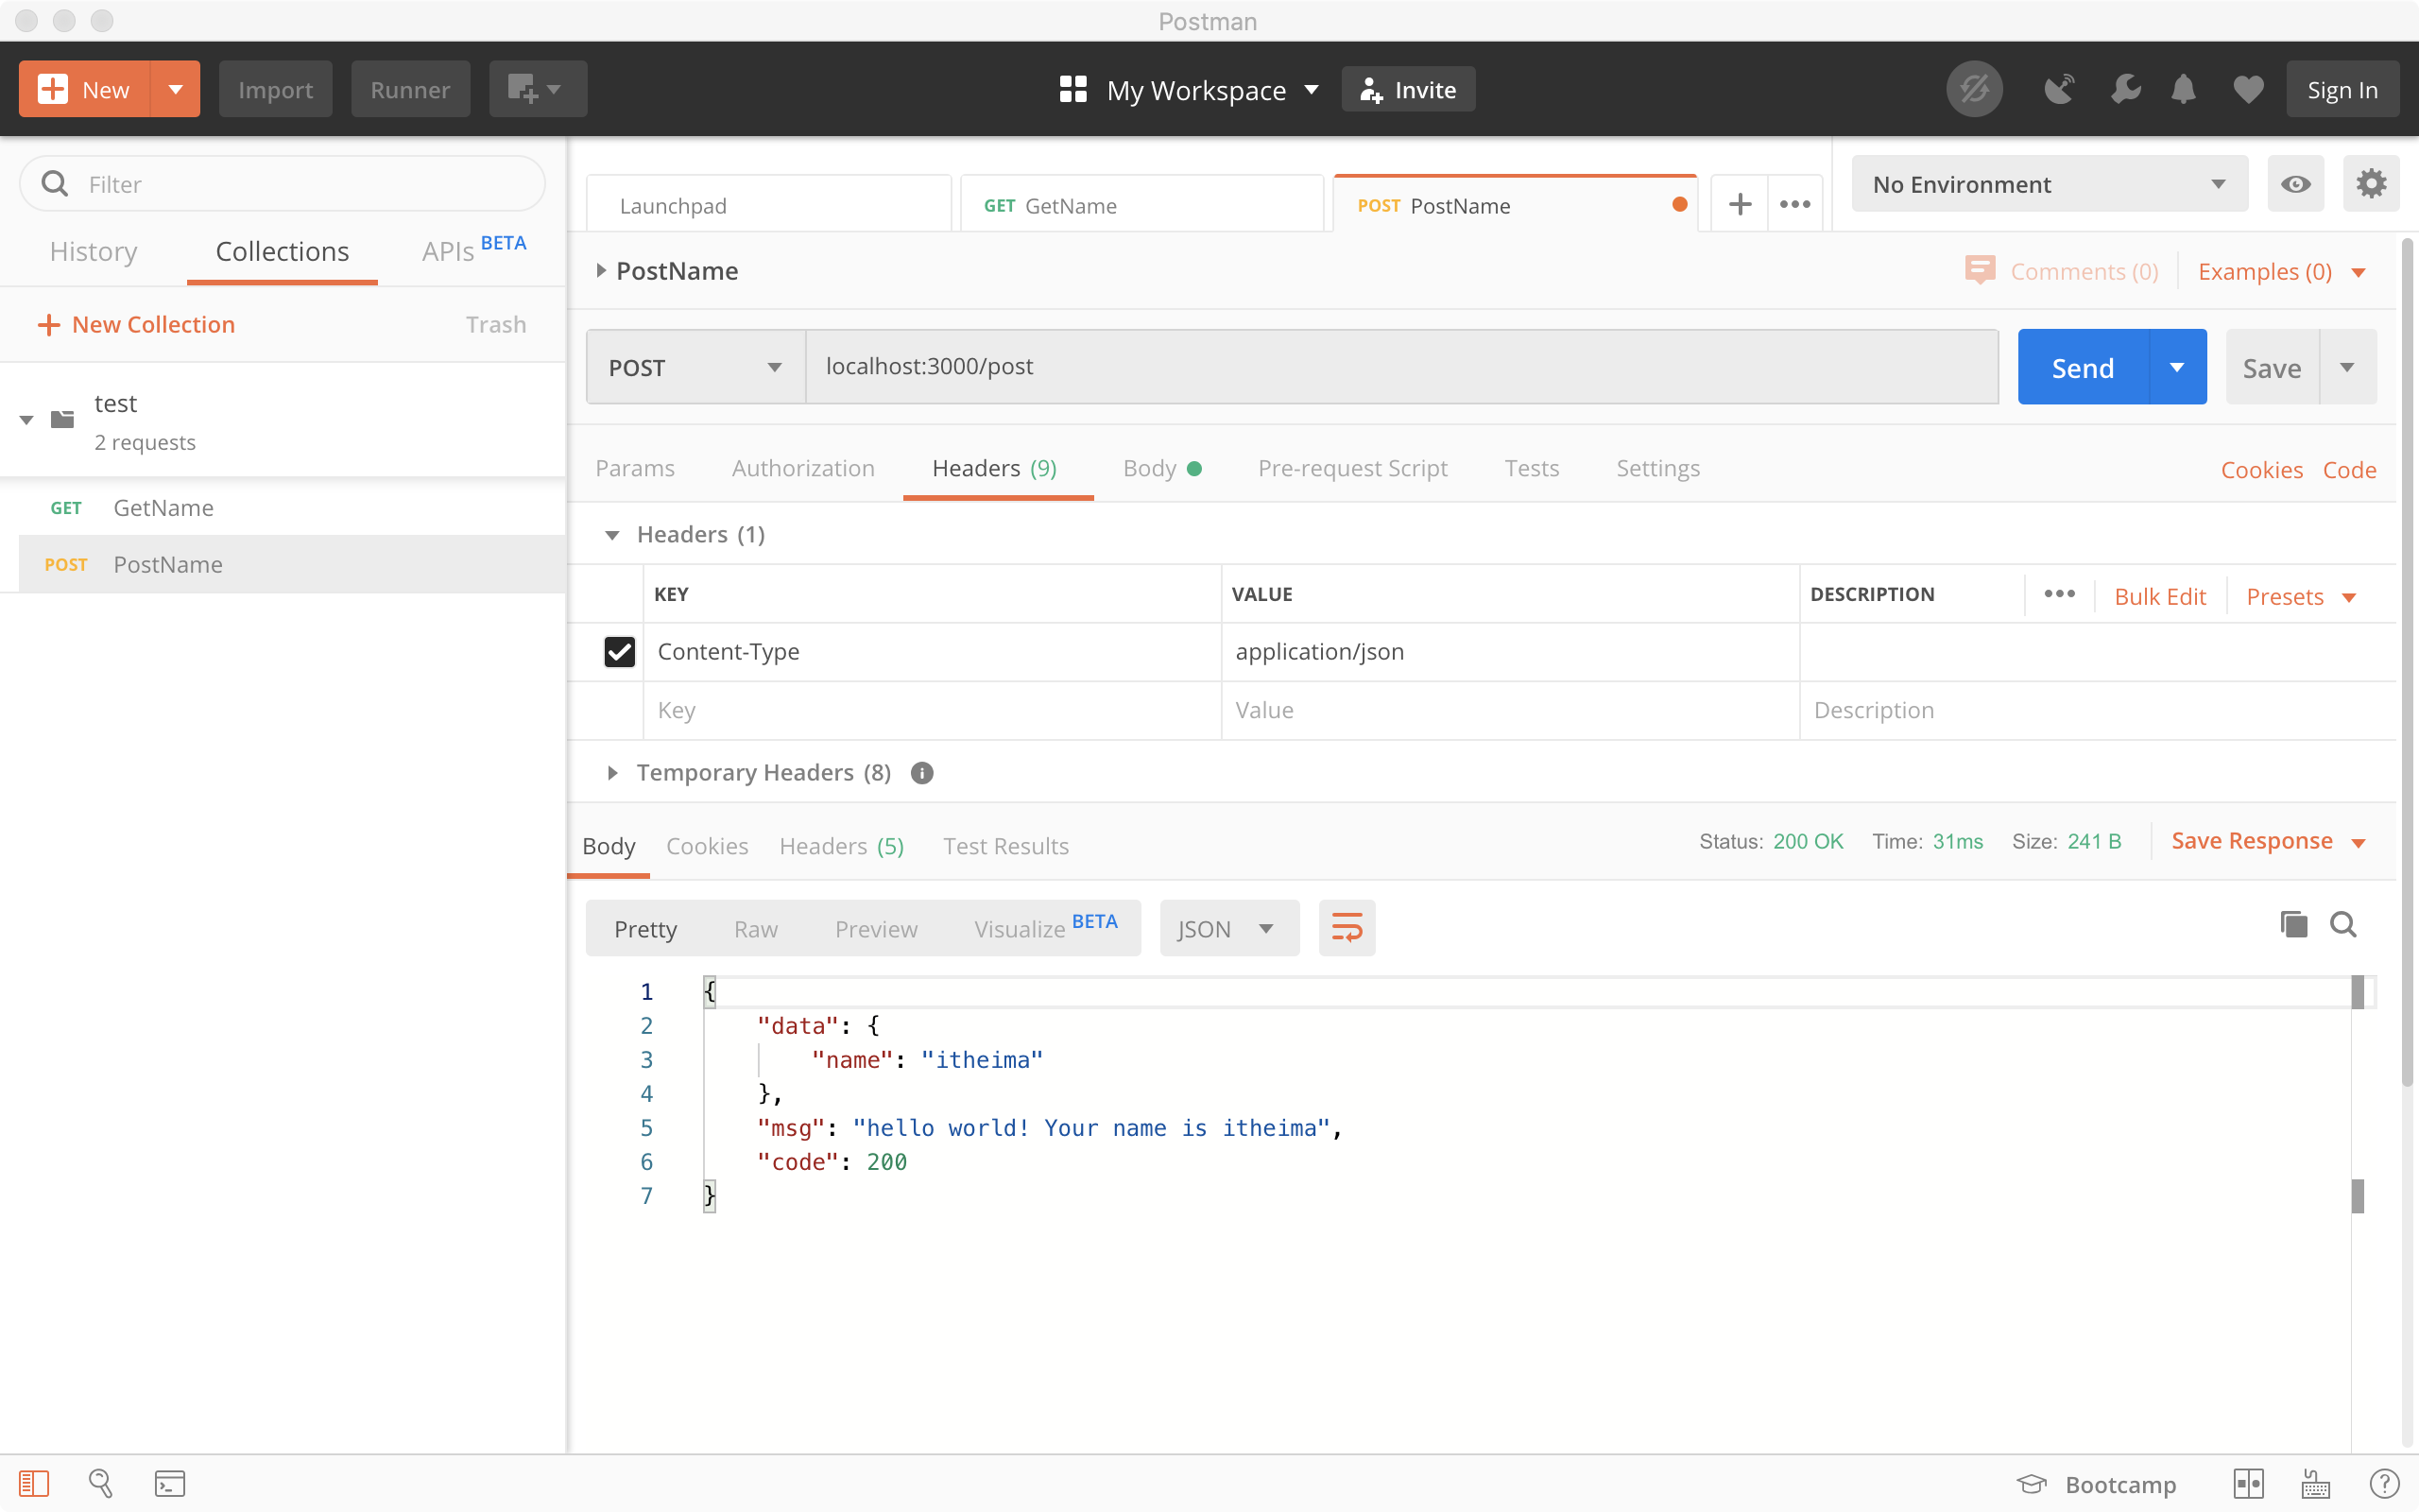This screenshot has width=2419, height=1512.
Task: Open the request Body tab
Action: 1161,468
